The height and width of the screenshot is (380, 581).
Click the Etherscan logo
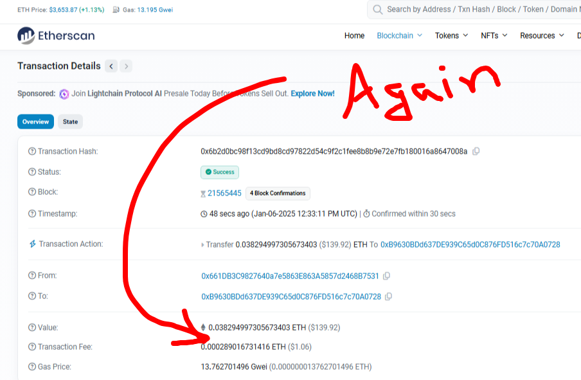pyautogui.click(x=56, y=35)
